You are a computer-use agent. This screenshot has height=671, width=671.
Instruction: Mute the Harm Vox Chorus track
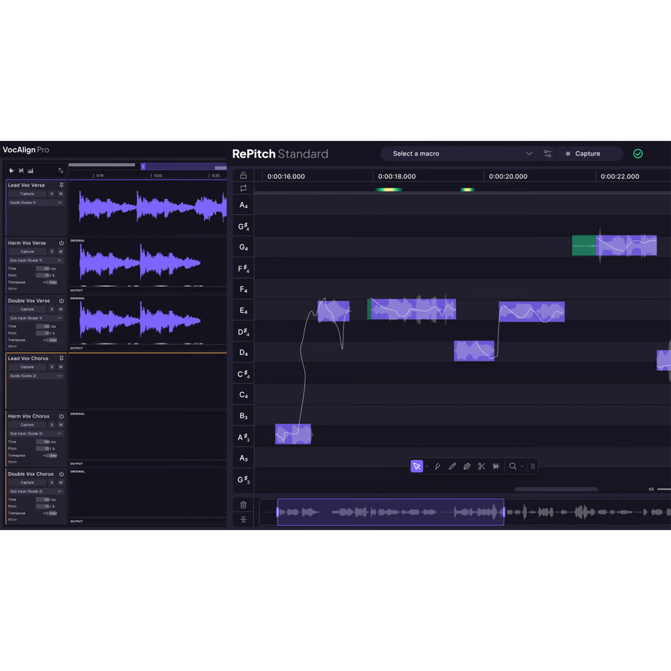pyautogui.click(x=60, y=425)
